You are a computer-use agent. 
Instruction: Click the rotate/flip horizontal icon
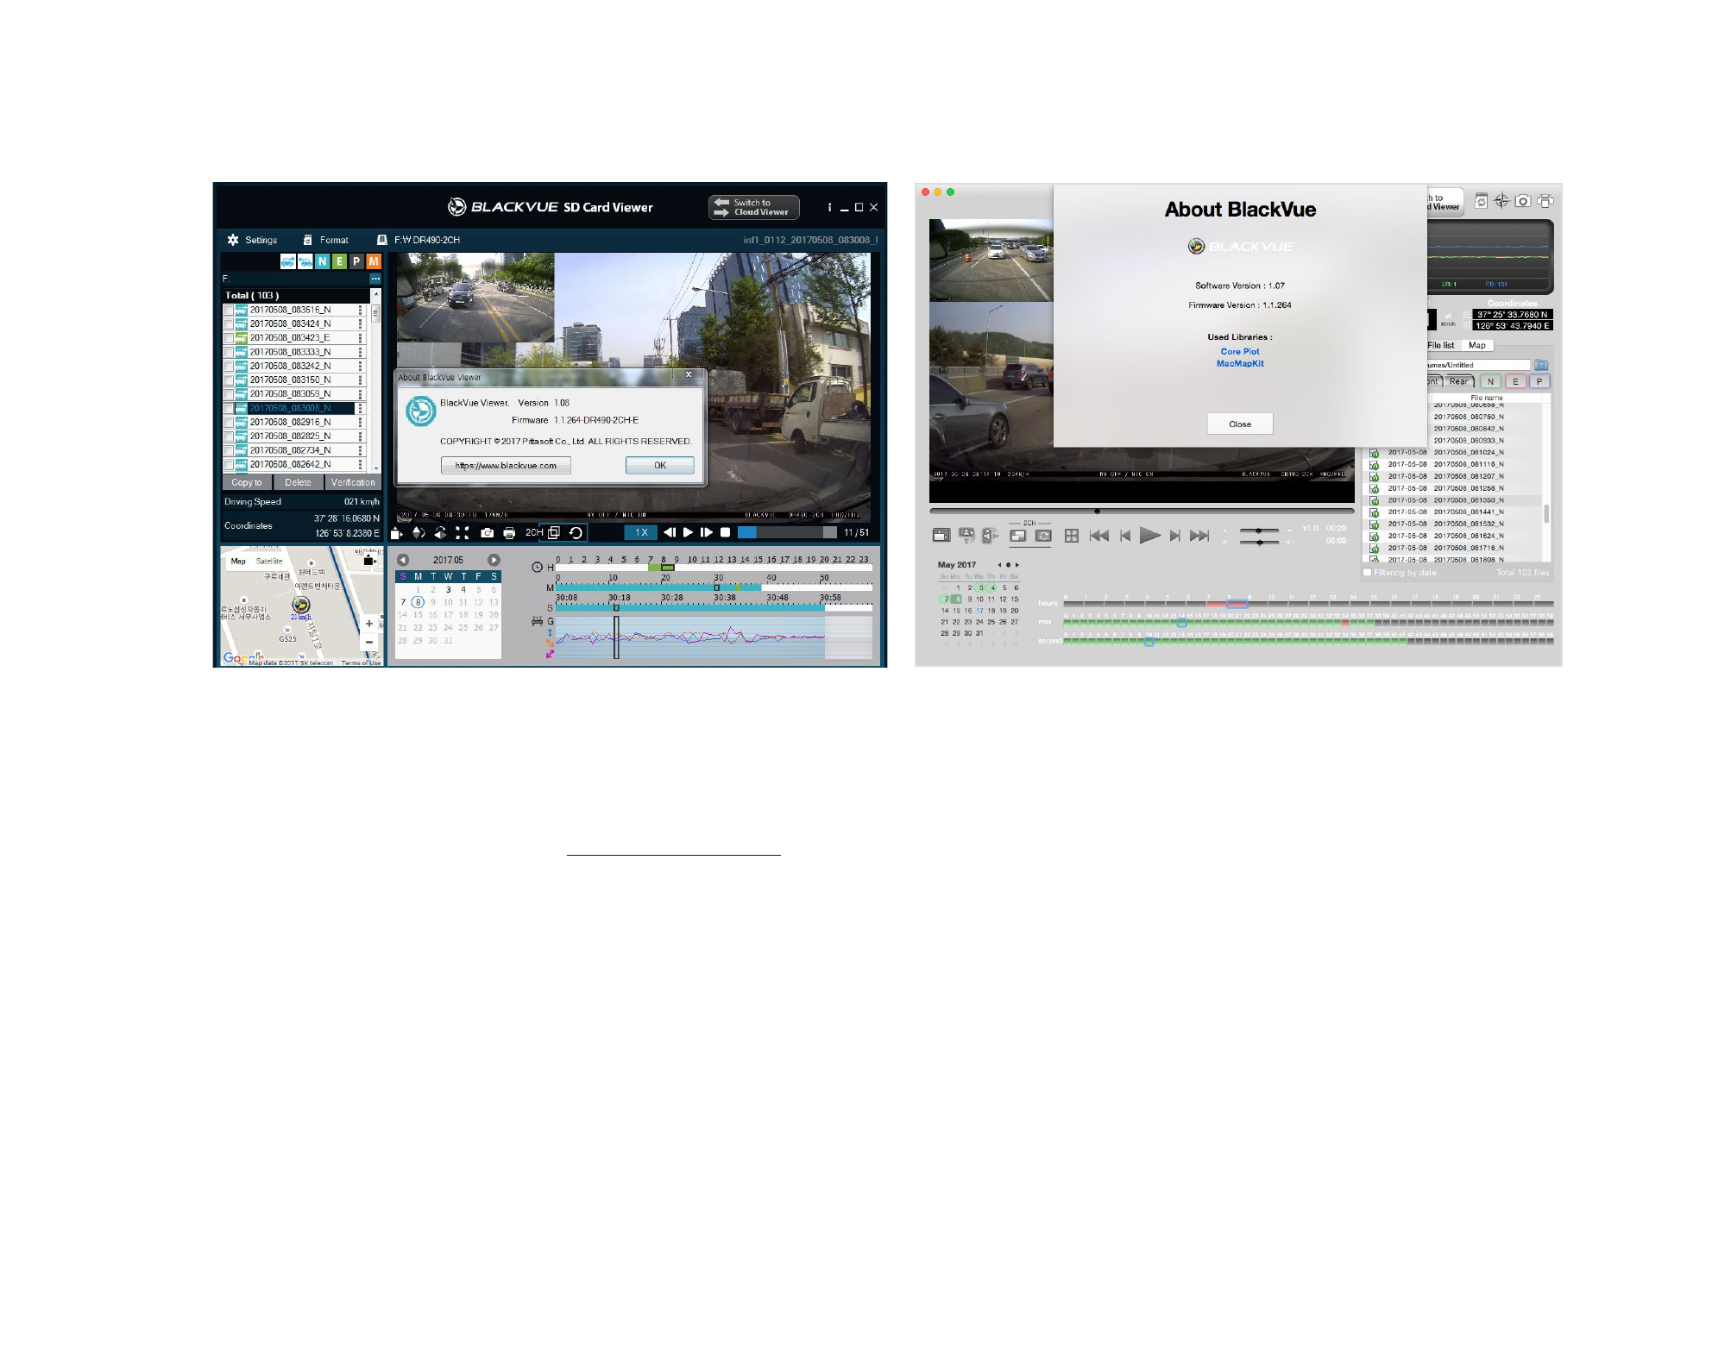[440, 533]
